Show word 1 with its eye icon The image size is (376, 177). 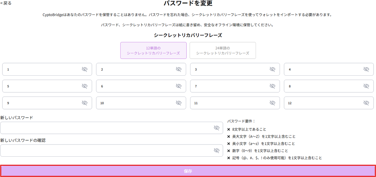[85, 69]
